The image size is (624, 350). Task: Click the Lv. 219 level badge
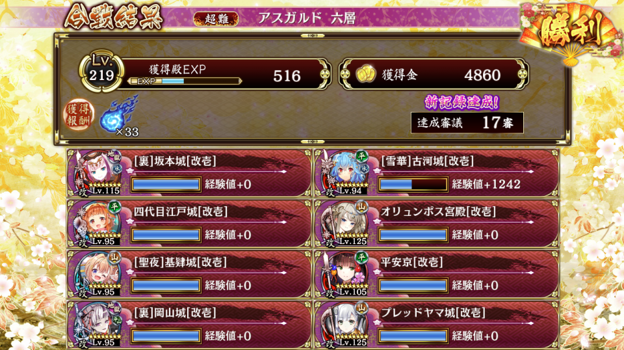pos(101,72)
